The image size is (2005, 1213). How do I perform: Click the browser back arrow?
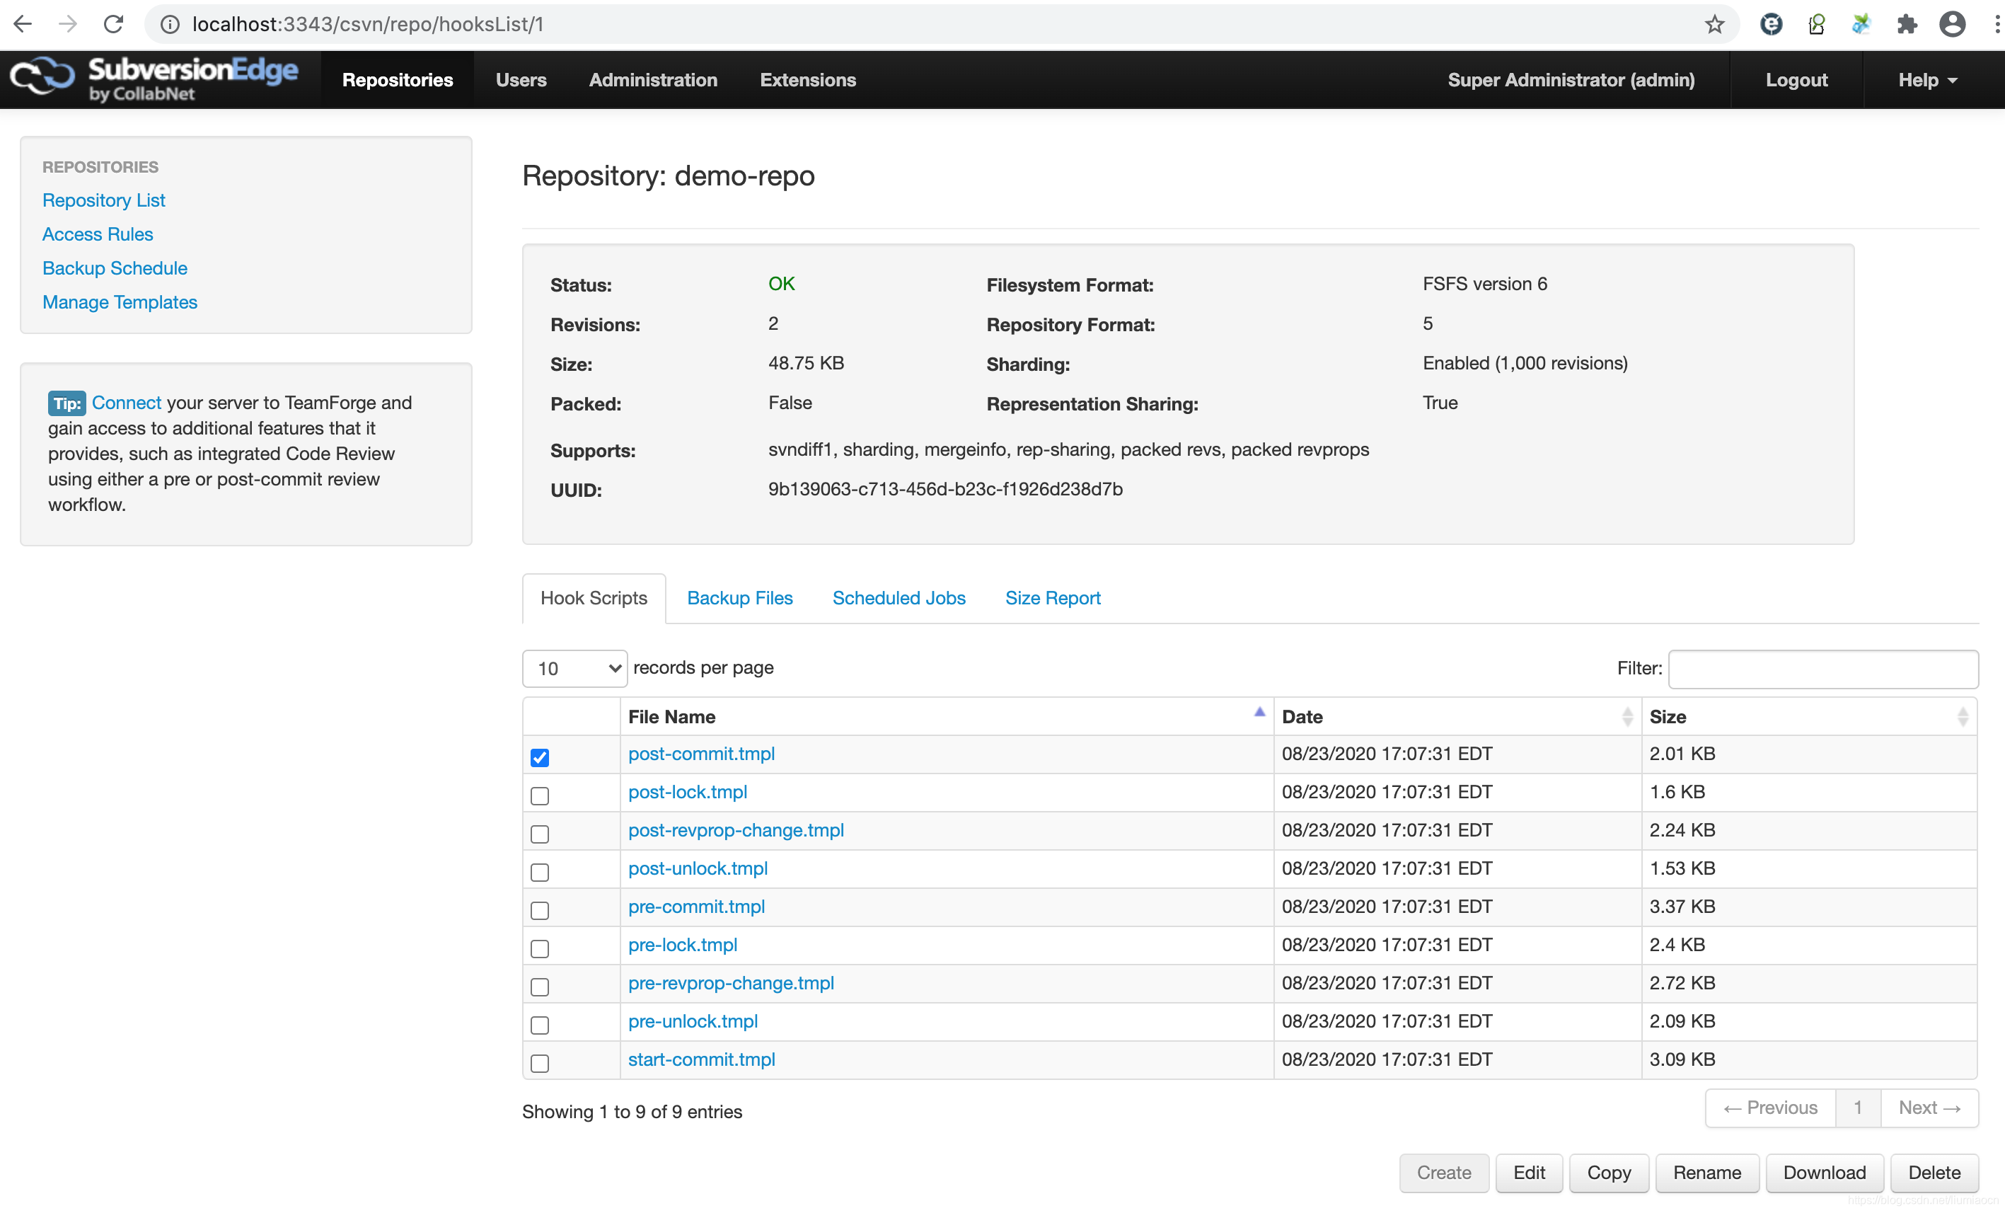click(23, 25)
